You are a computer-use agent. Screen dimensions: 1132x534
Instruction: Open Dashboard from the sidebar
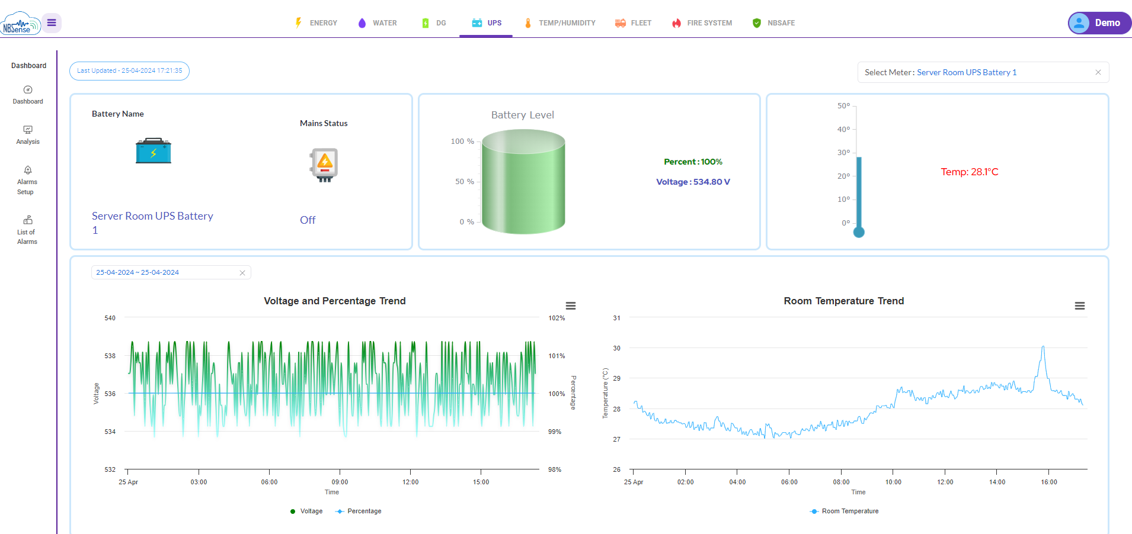point(28,95)
